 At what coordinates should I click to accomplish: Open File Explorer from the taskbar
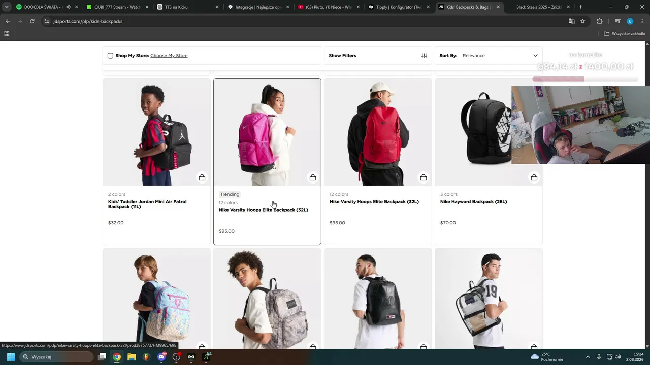[x=132, y=357]
